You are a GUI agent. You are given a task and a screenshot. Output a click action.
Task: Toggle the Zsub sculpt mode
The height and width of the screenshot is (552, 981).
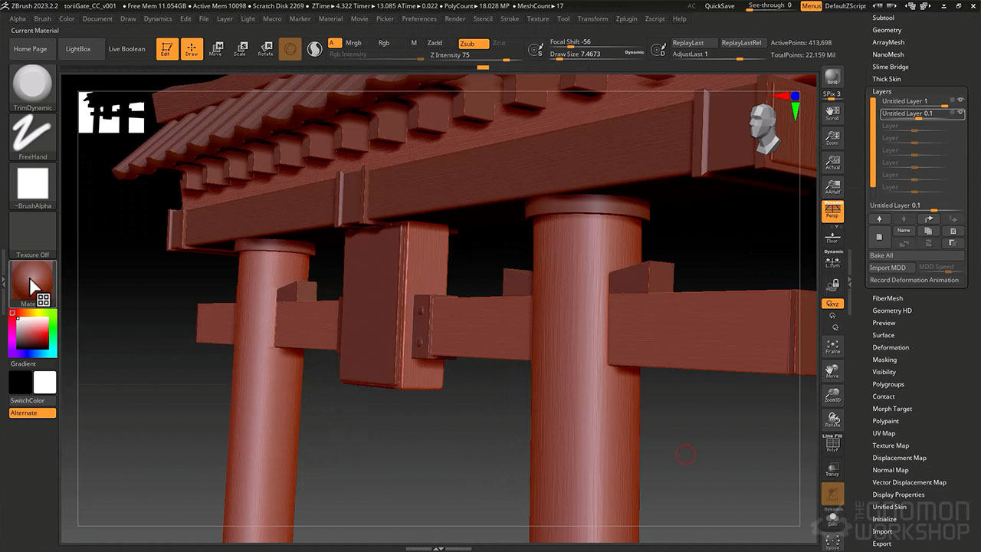click(x=473, y=44)
